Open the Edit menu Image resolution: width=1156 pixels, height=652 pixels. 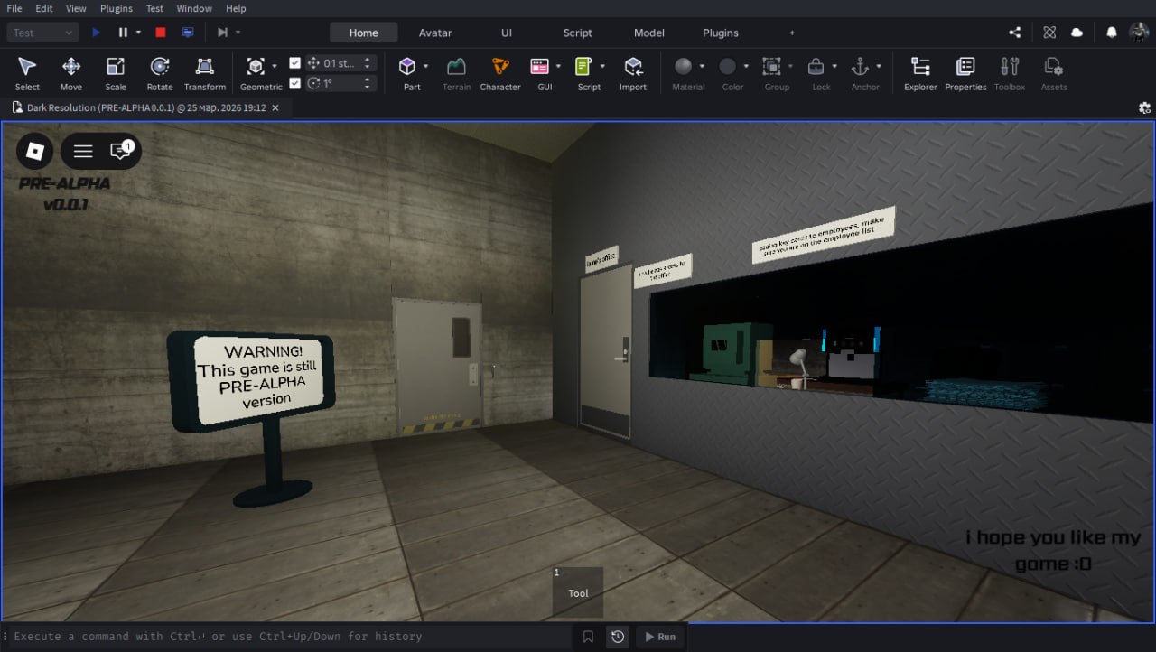point(44,8)
